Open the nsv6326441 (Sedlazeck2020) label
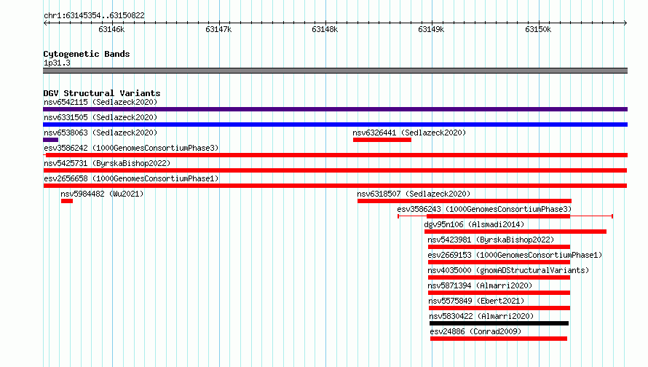 (x=409, y=133)
